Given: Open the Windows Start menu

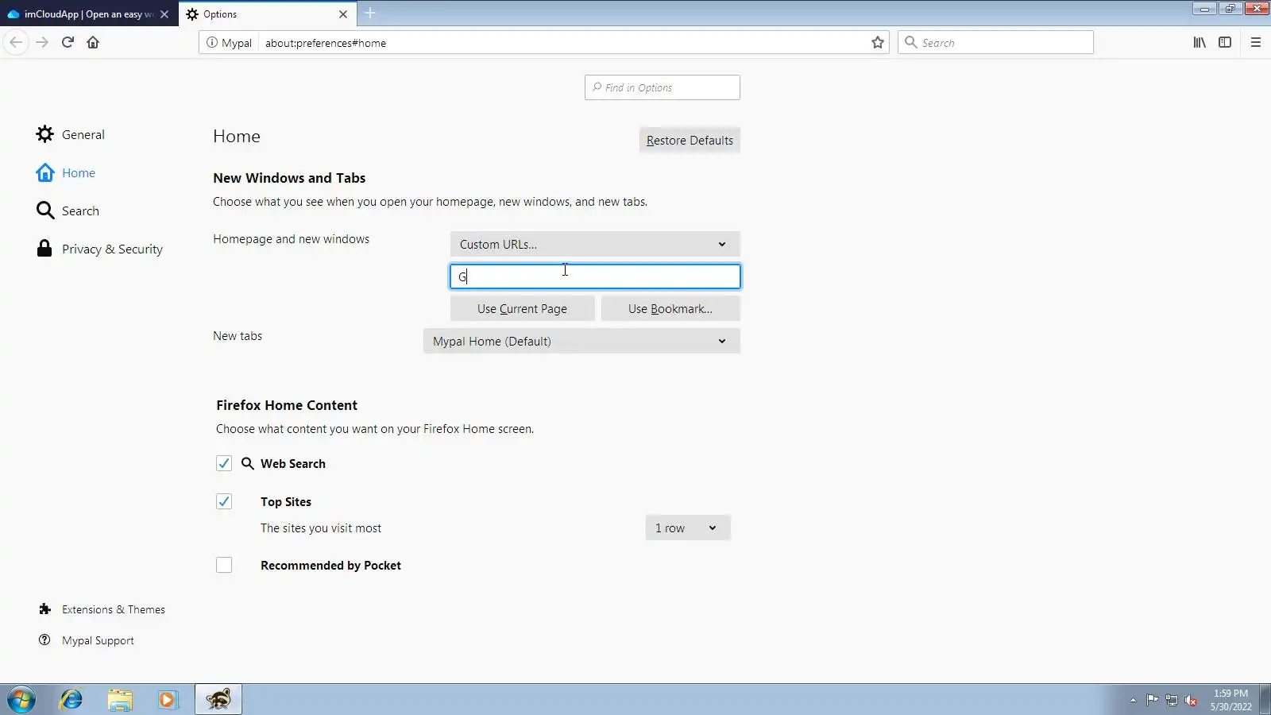Looking at the screenshot, I should point(21,700).
